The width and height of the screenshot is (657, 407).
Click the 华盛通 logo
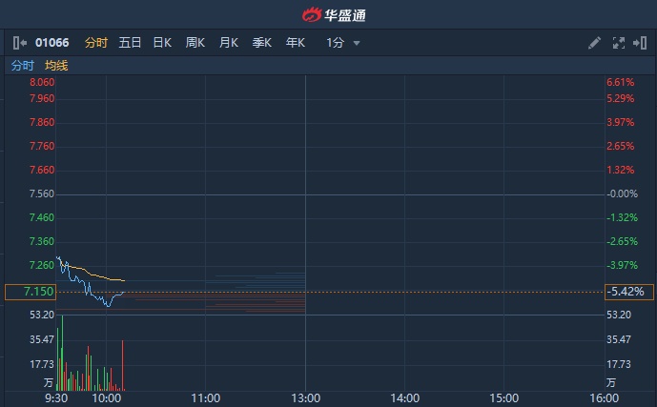point(334,15)
